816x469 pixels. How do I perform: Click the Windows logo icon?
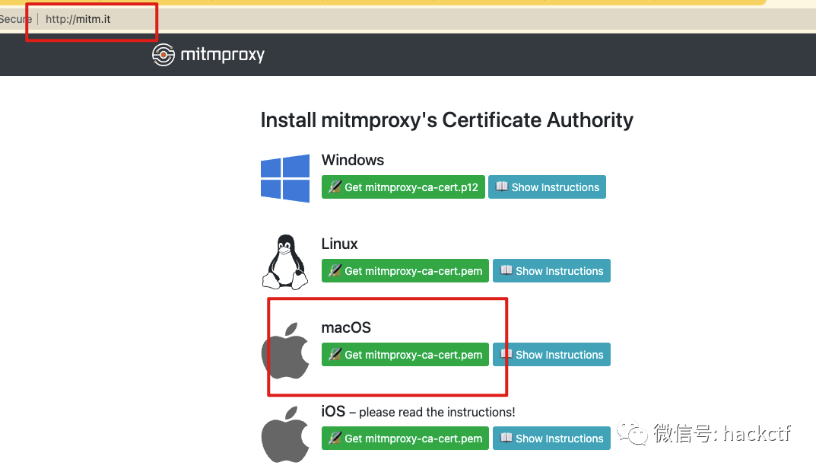(x=285, y=178)
